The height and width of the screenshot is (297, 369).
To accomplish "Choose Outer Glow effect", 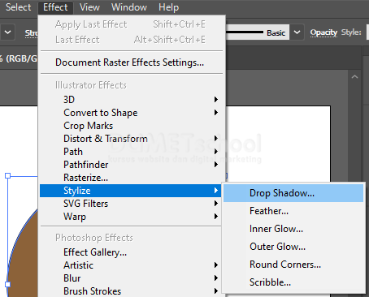I will point(293,247).
